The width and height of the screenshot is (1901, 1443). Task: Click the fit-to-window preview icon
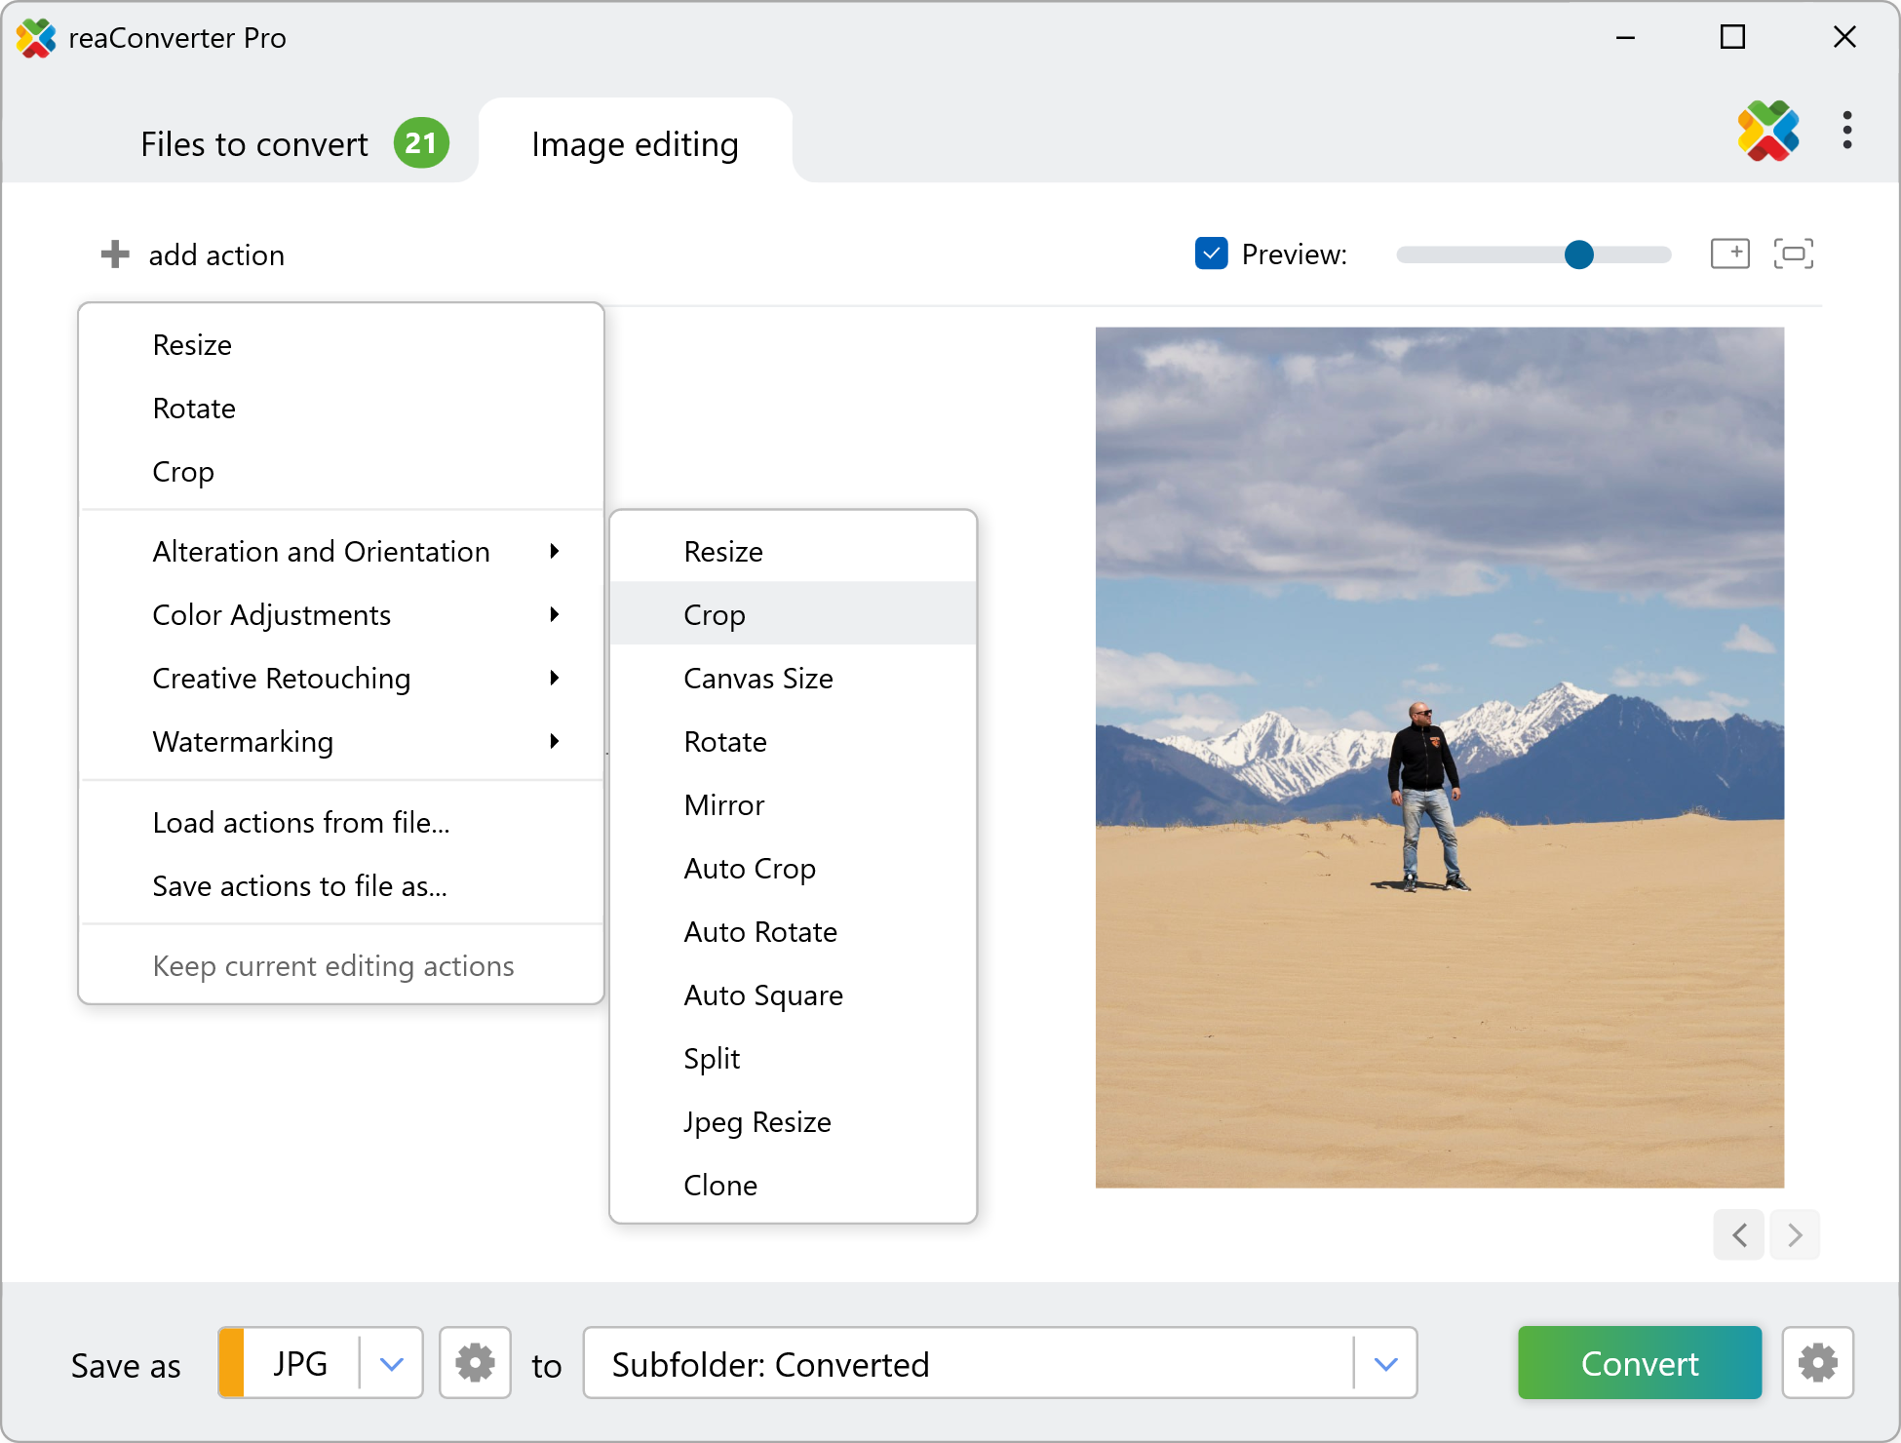point(1793,253)
